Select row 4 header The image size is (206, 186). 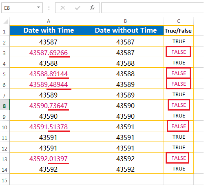coord(4,62)
